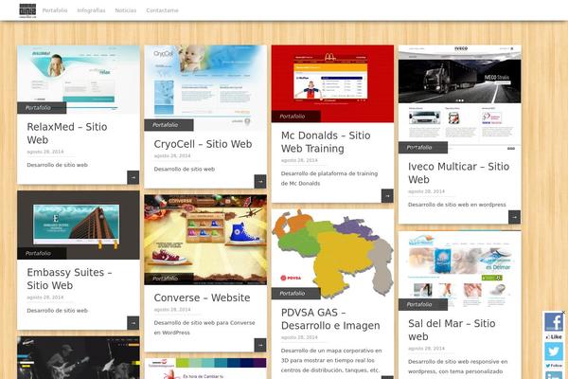
Task: Click the arrow button on CryoCell card
Action: pyautogui.click(x=260, y=182)
